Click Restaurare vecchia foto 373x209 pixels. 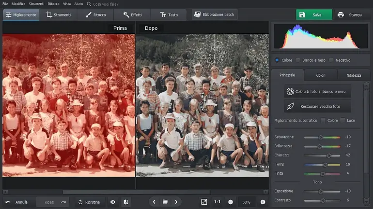[x=317, y=106]
